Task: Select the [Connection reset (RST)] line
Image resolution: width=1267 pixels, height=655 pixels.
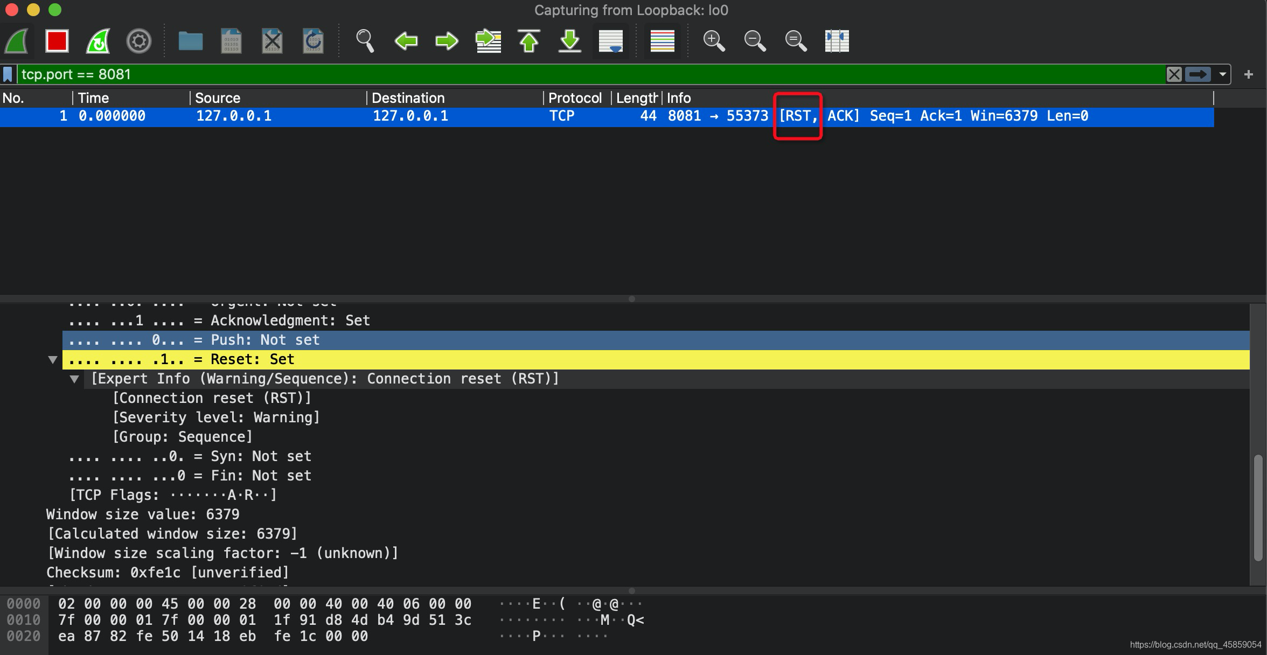Action: tap(212, 398)
